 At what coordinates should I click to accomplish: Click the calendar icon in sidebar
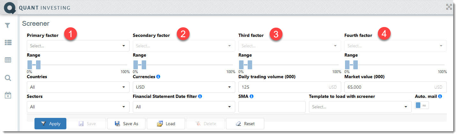point(8,95)
